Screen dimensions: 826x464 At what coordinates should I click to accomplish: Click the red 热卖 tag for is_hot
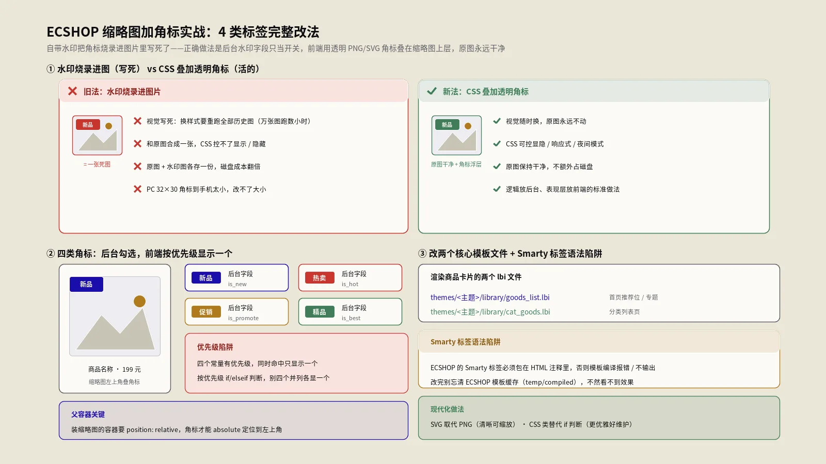point(320,278)
